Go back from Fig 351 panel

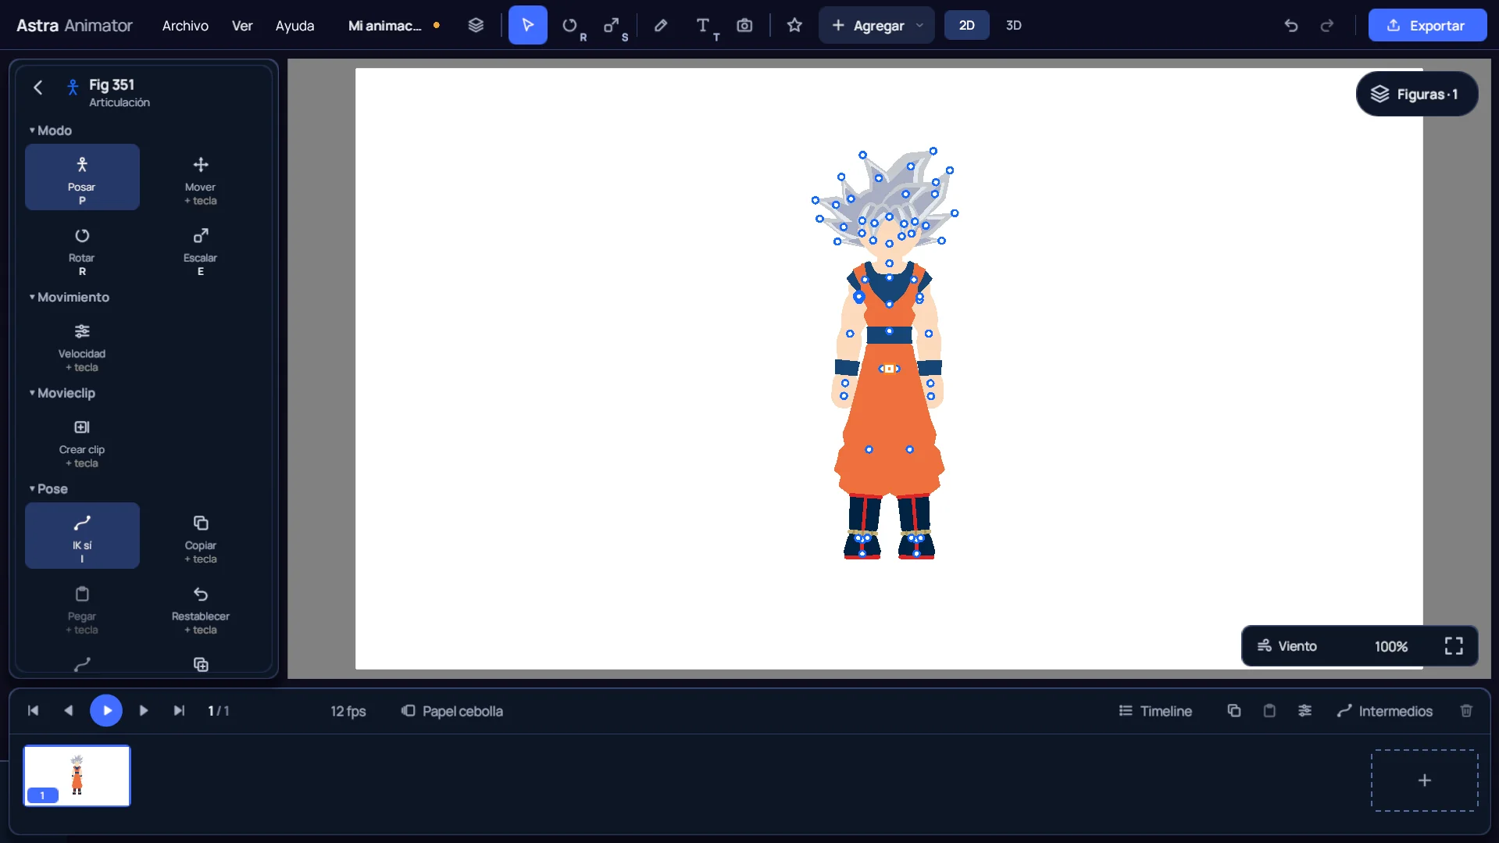coord(38,88)
